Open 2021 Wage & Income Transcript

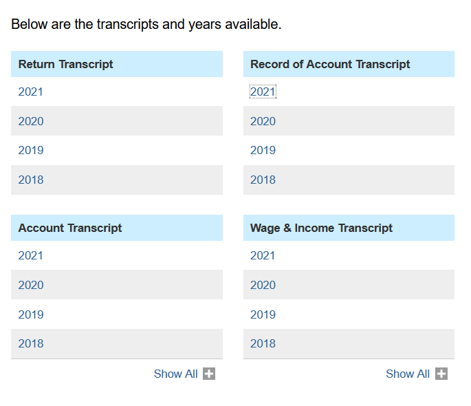[263, 255]
